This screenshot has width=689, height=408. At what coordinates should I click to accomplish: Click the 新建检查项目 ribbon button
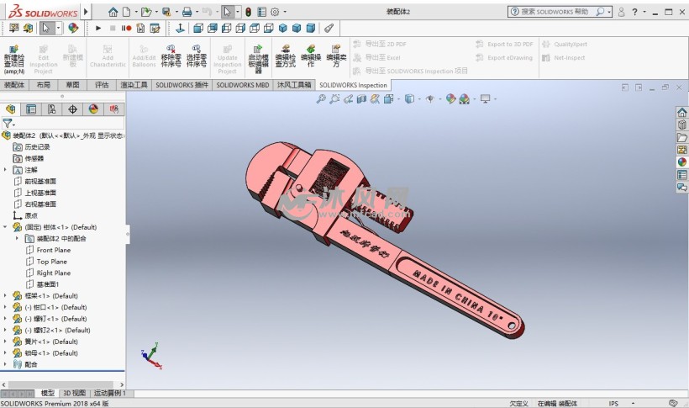tap(13, 58)
